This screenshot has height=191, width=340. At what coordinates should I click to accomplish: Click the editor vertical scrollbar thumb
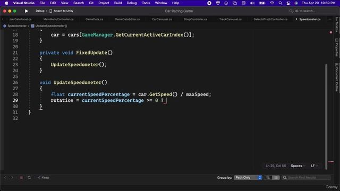[326, 117]
